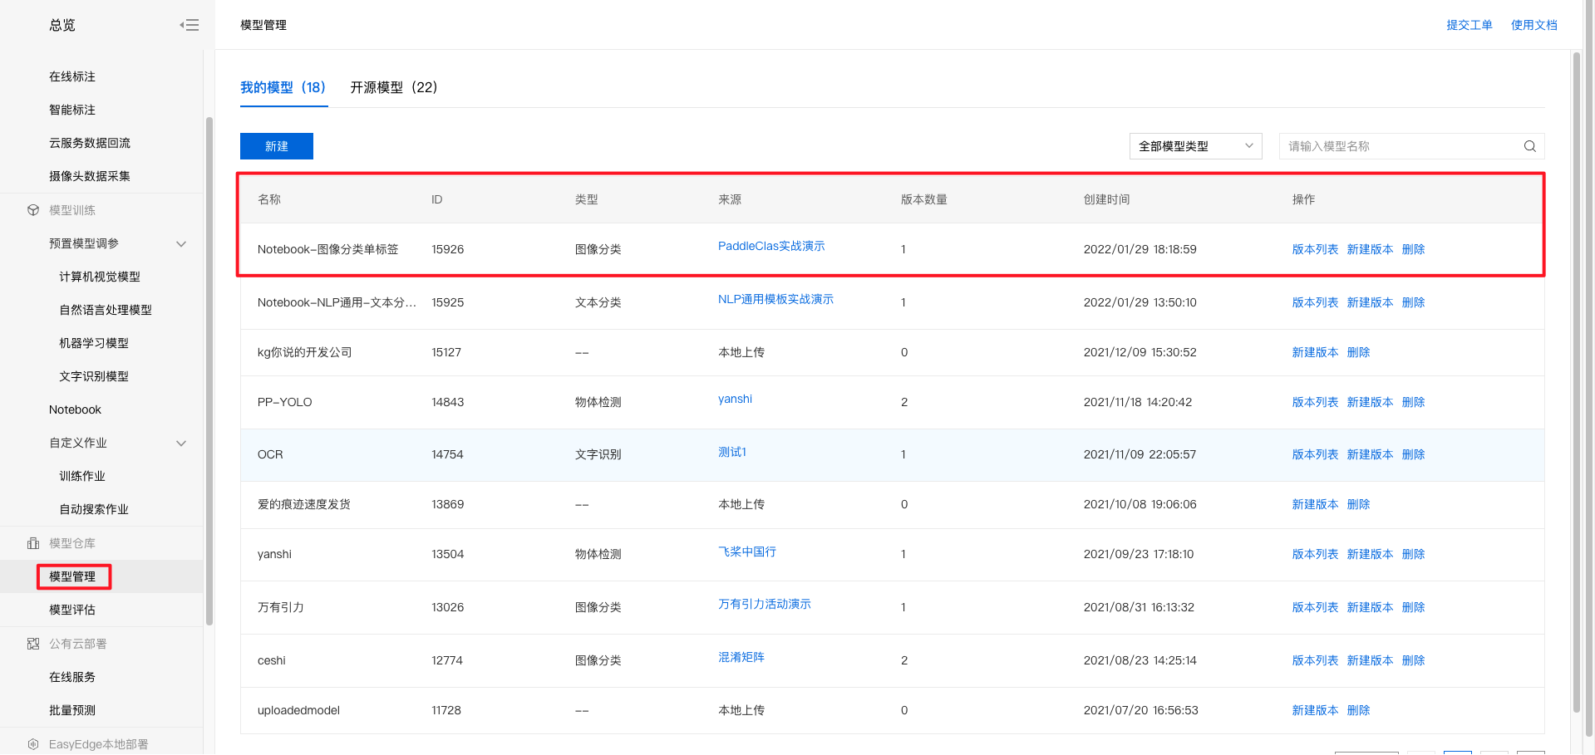The image size is (1595, 755).
Task: Click 版本列表 for the PP-YOLO model
Action: point(1314,402)
